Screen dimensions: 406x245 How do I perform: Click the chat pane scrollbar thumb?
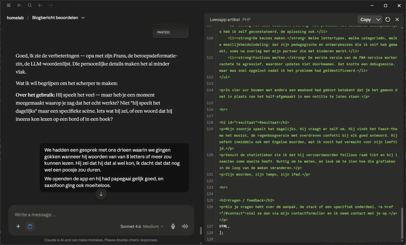201,231
